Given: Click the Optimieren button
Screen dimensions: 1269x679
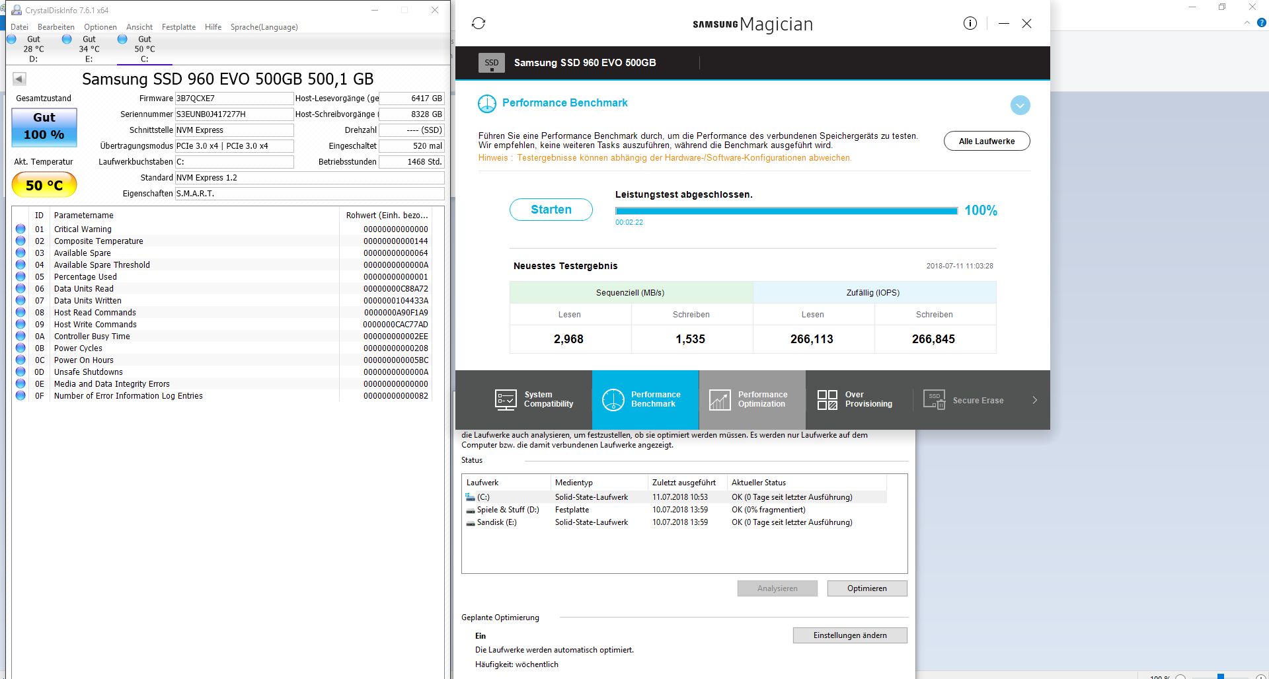Looking at the screenshot, I should click(x=867, y=588).
